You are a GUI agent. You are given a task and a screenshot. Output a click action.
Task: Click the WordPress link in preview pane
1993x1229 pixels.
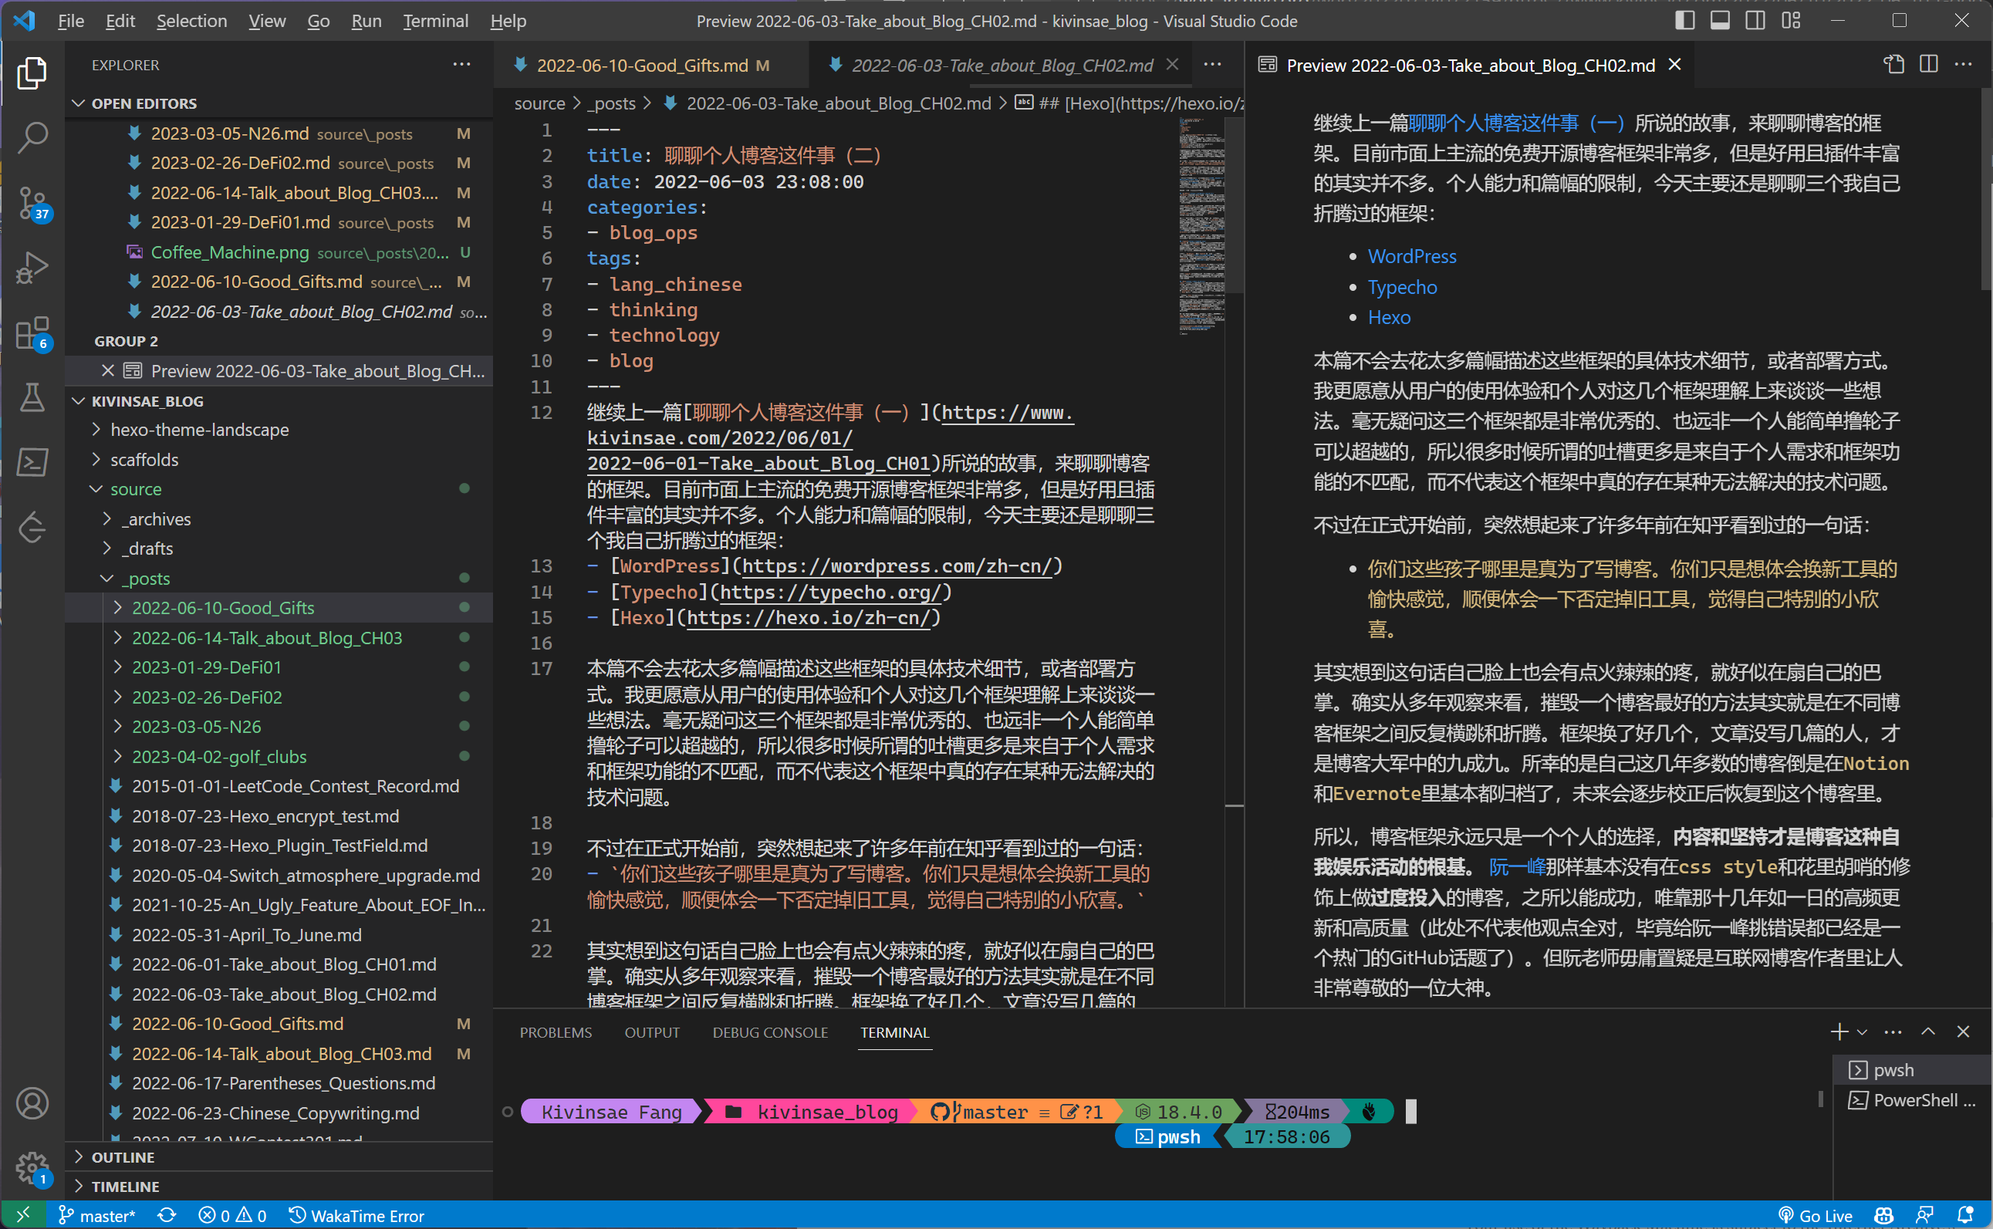click(x=1410, y=255)
